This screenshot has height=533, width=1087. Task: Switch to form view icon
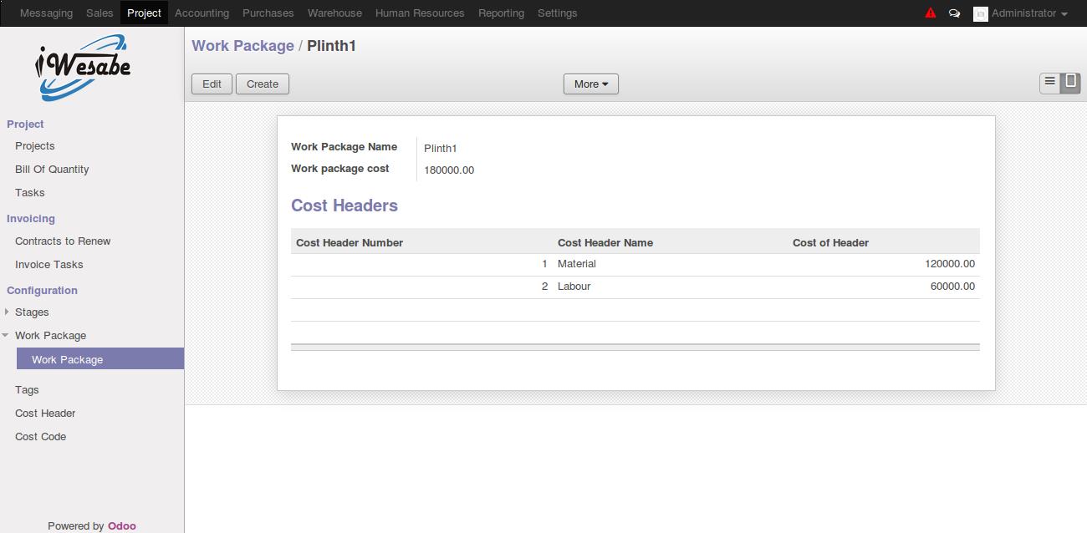pos(1070,82)
